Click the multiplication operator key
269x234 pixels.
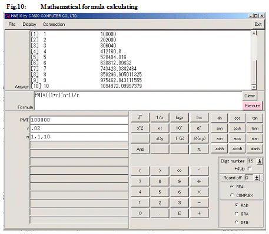tap(199, 192)
